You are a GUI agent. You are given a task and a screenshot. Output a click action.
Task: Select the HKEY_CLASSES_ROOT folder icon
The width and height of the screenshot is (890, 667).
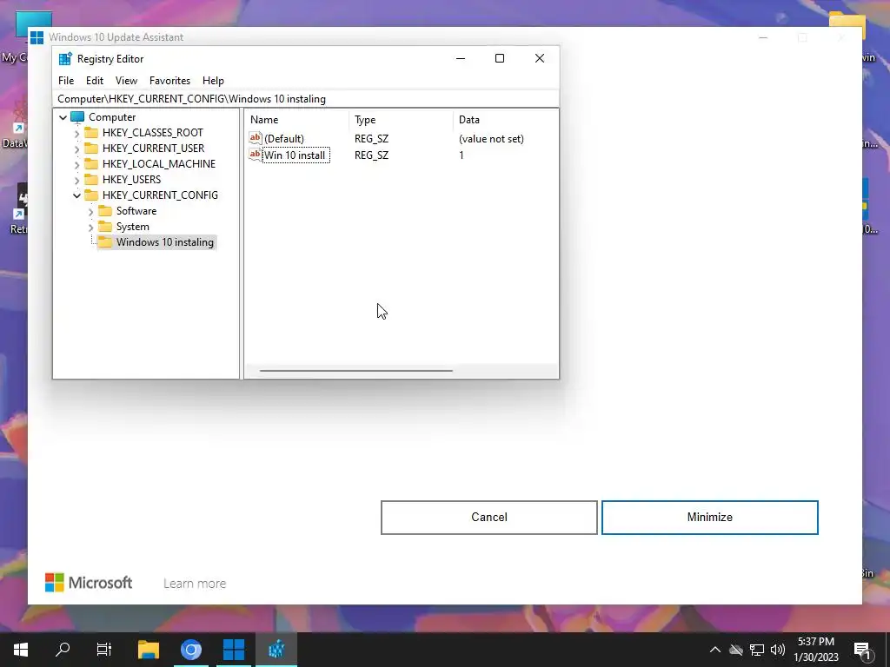[x=91, y=133]
